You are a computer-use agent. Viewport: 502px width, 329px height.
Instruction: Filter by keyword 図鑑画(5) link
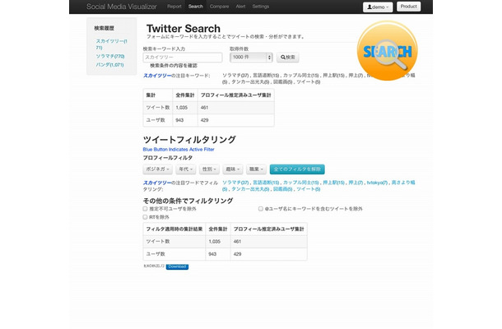[283, 189]
